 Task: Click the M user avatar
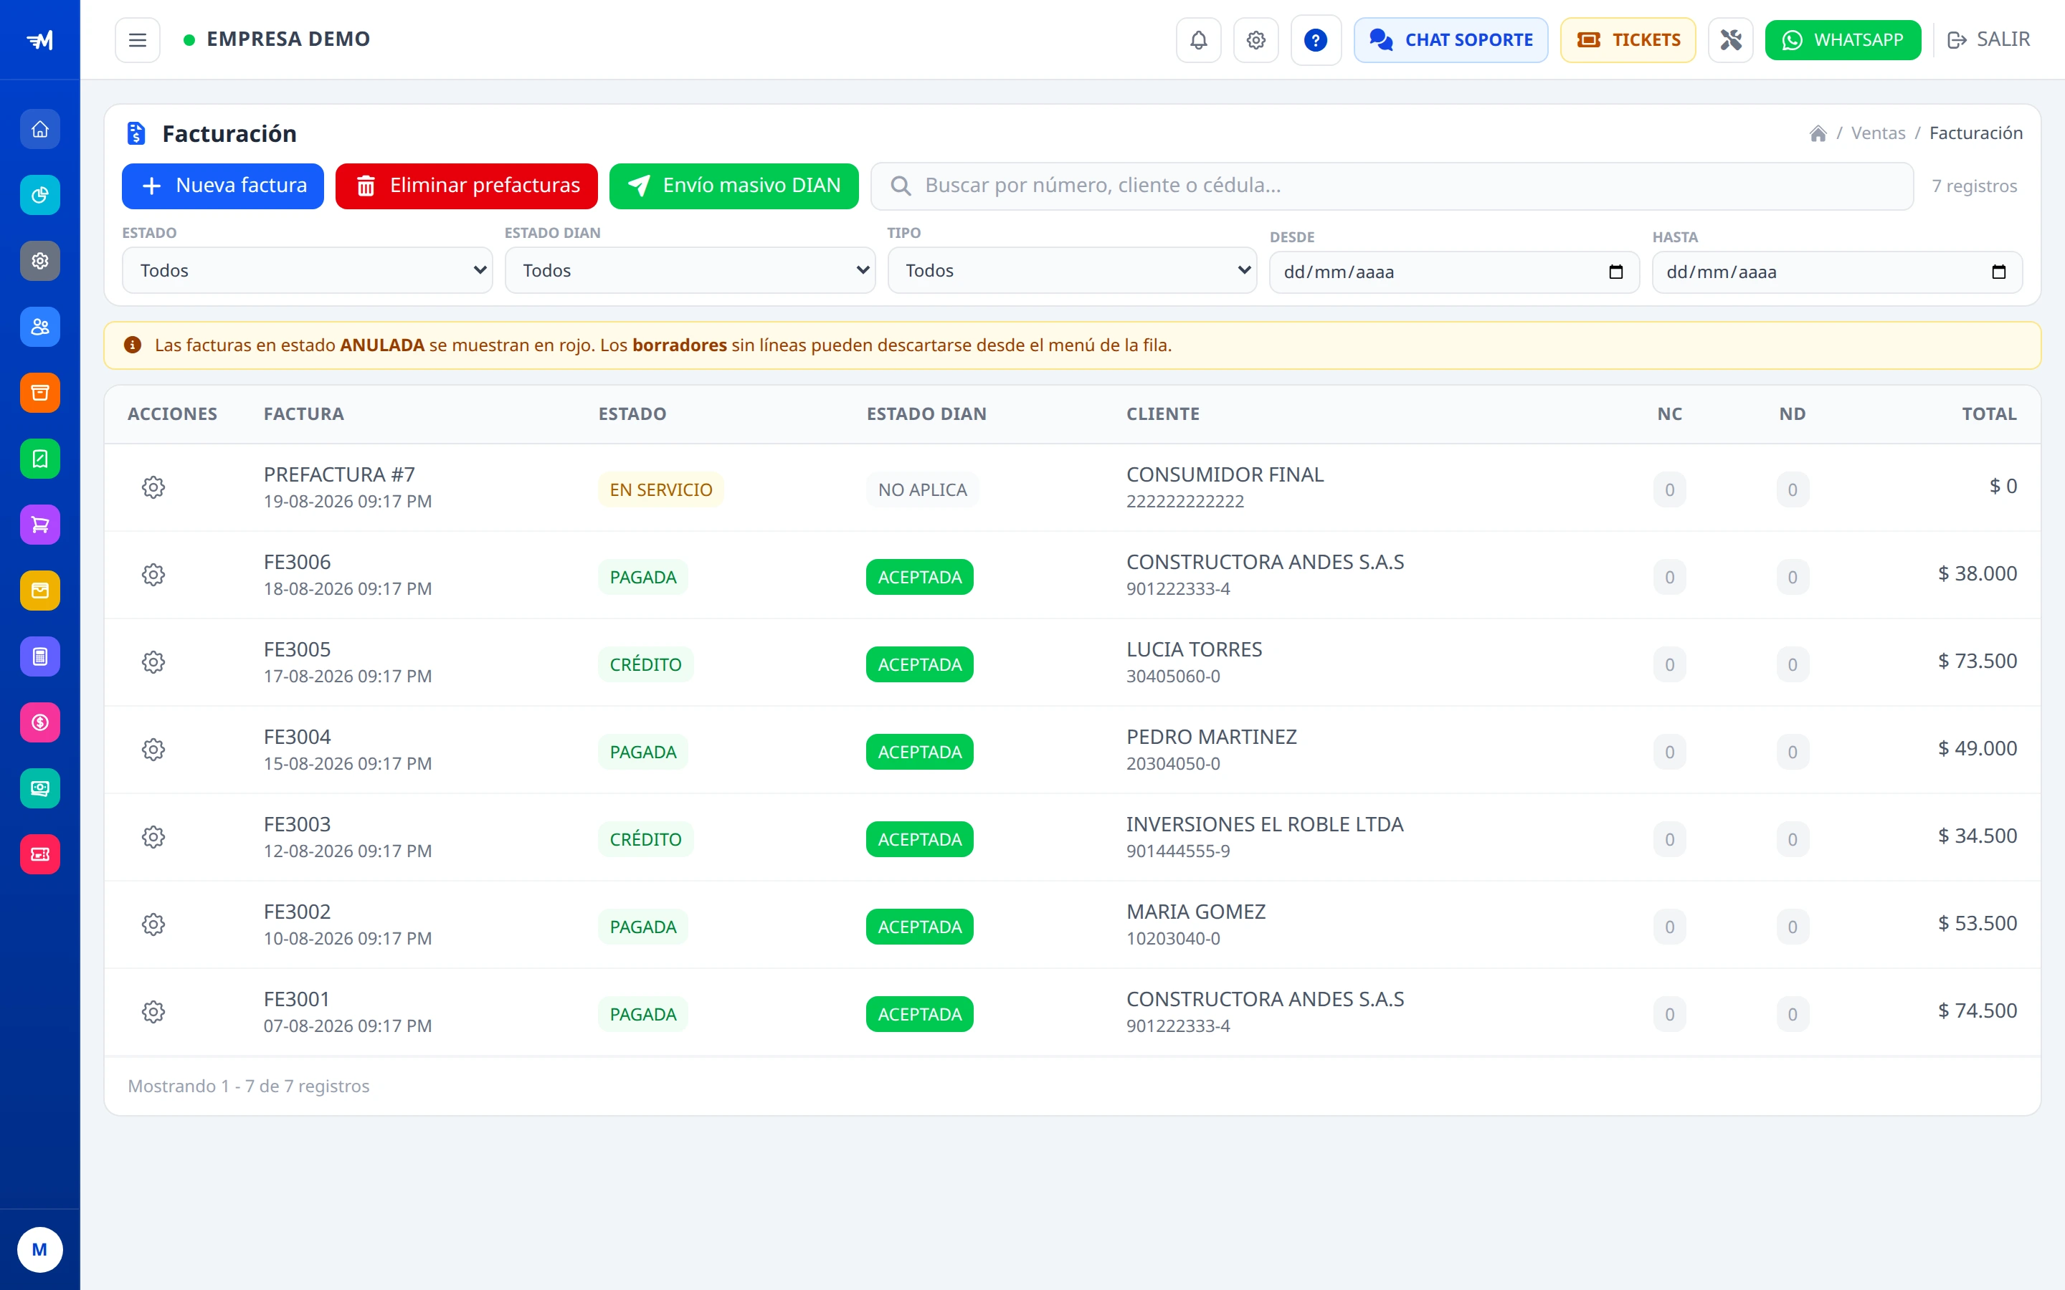pyautogui.click(x=40, y=1250)
